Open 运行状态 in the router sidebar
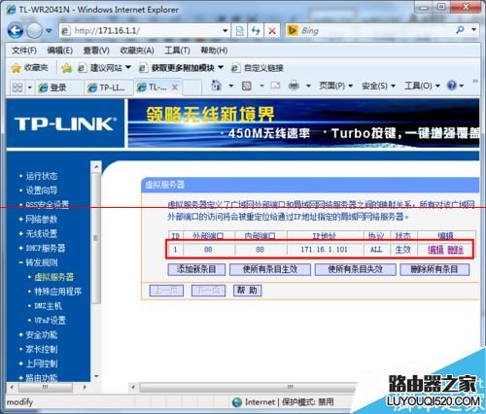The height and width of the screenshot is (414, 486). point(42,176)
